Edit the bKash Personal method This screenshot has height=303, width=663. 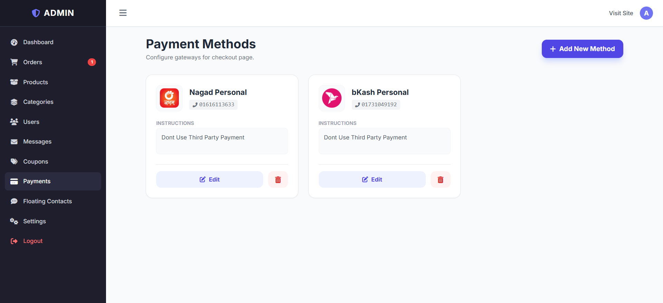point(372,179)
